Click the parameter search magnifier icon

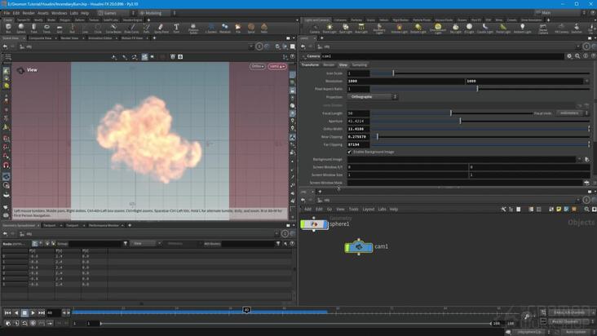coord(577,56)
